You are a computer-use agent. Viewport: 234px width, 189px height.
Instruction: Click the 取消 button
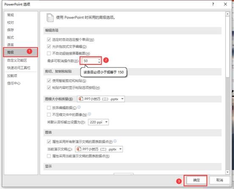pos(220,180)
